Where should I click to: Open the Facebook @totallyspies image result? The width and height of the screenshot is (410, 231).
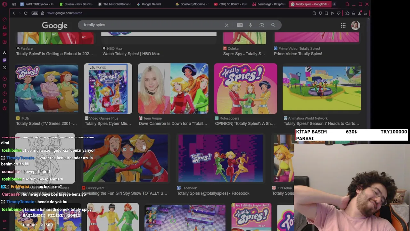click(x=220, y=158)
